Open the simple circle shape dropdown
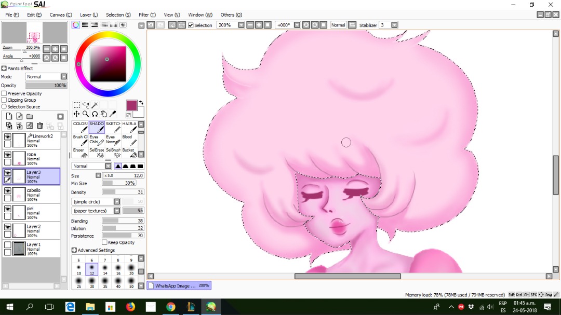 pyautogui.click(x=117, y=202)
